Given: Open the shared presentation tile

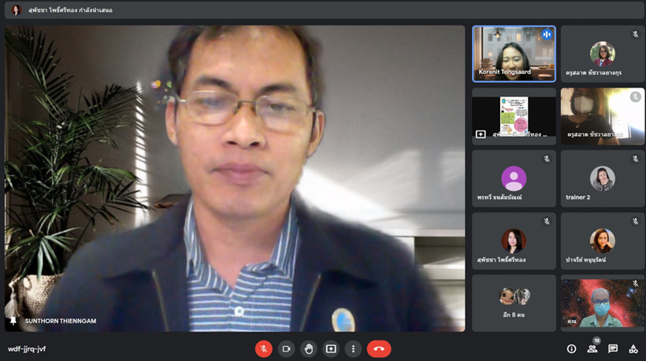Looking at the screenshot, I should pyautogui.click(x=514, y=115).
